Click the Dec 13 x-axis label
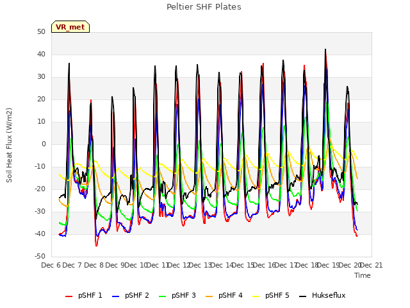 201,265
